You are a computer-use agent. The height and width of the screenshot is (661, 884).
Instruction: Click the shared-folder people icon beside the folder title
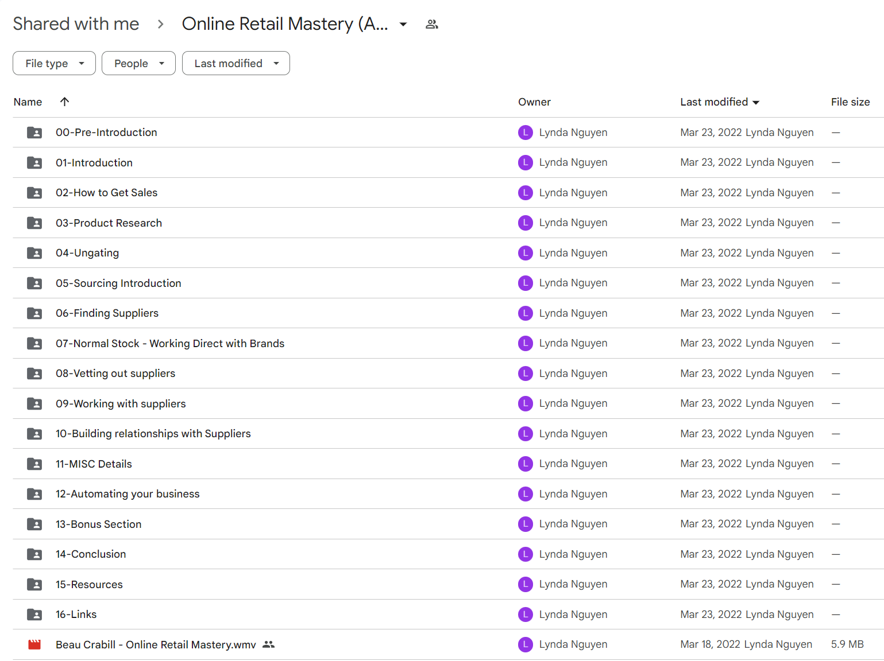432,24
